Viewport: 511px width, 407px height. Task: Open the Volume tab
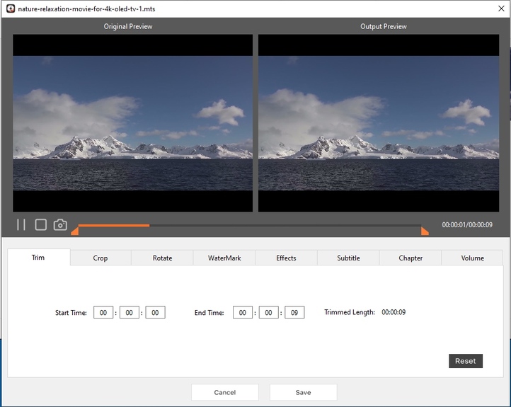click(x=472, y=258)
